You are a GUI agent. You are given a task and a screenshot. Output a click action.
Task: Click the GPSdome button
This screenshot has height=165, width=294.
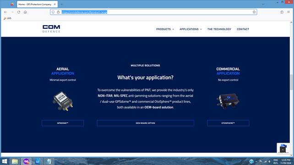coord(63,123)
